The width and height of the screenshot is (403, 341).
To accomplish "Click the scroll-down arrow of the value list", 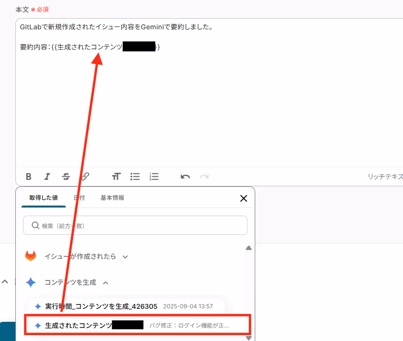I will click(x=249, y=338).
